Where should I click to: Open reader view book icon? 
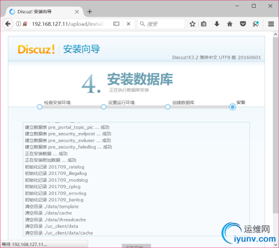click(116, 24)
